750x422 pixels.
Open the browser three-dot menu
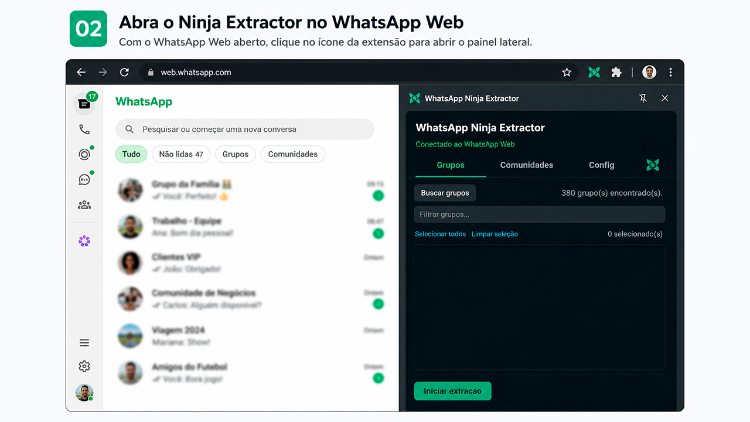670,72
